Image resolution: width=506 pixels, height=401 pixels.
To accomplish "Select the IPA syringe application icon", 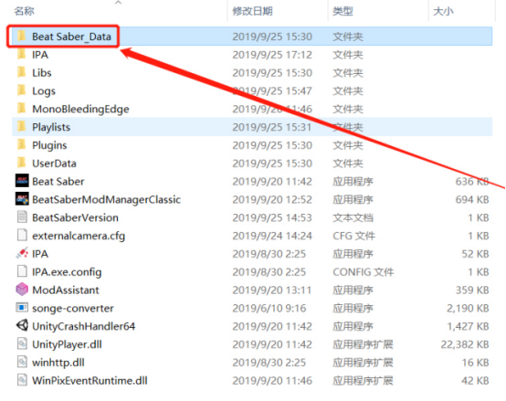I will [22, 253].
